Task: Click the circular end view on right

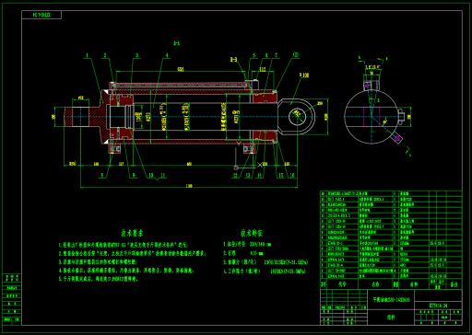Action: (371, 117)
